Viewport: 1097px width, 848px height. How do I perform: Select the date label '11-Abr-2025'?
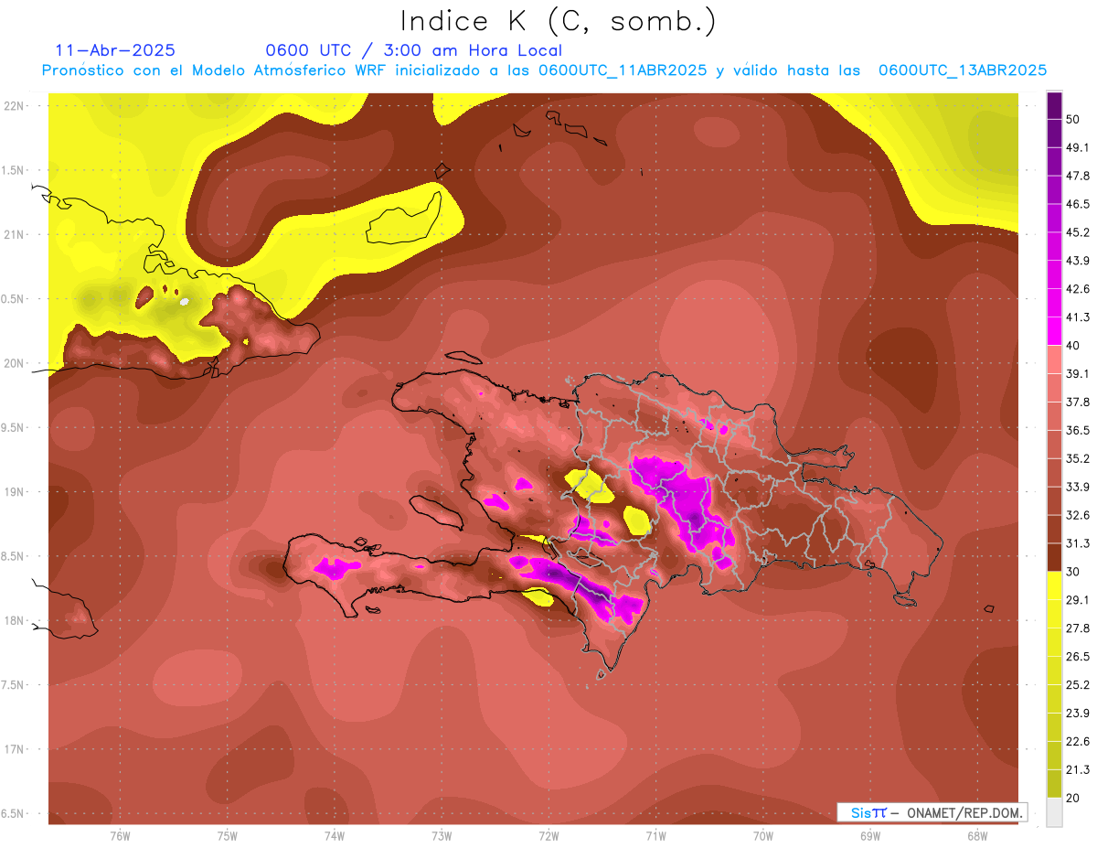pos(115,50)
